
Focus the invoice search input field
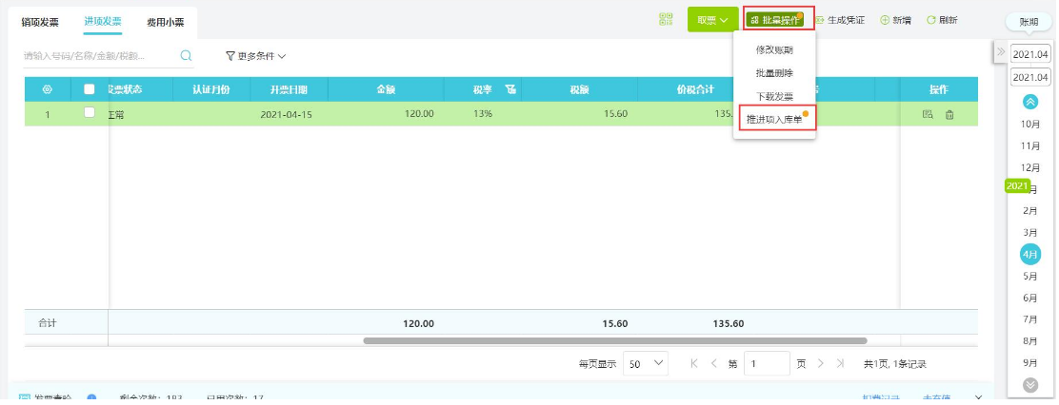coord(100,56)
